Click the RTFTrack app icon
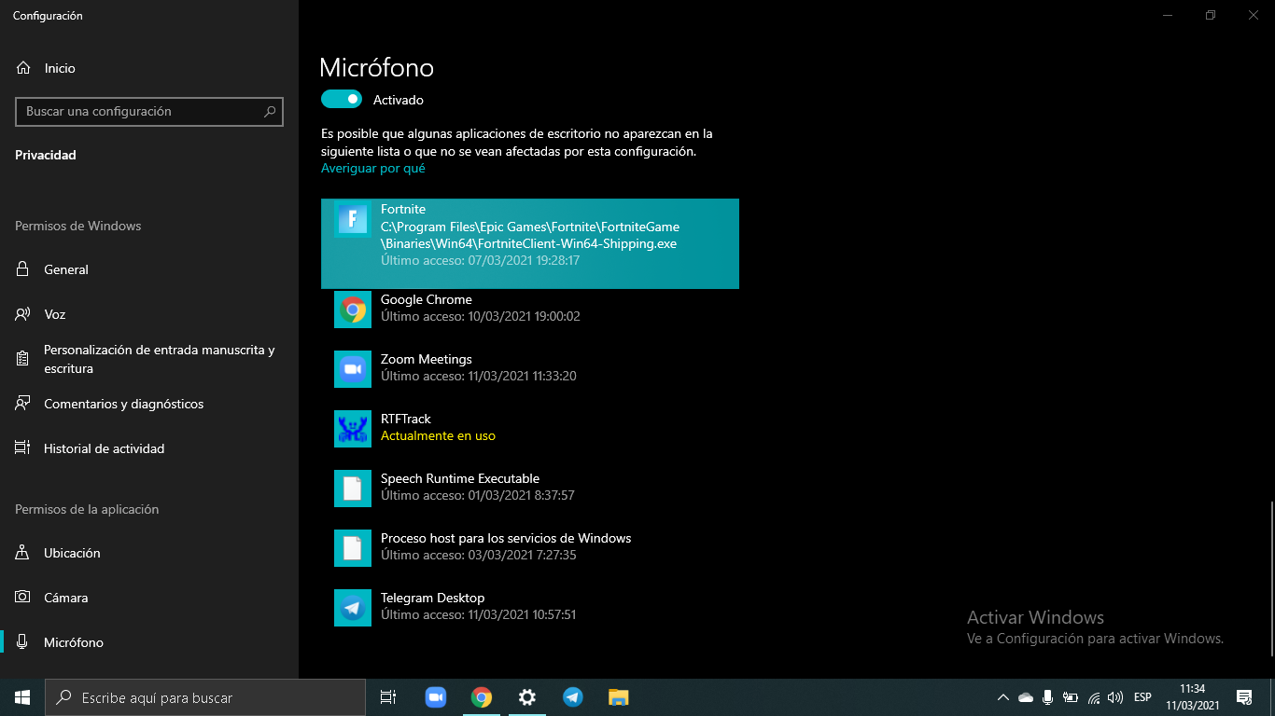1275x716 pixels. tap(353, 429)
